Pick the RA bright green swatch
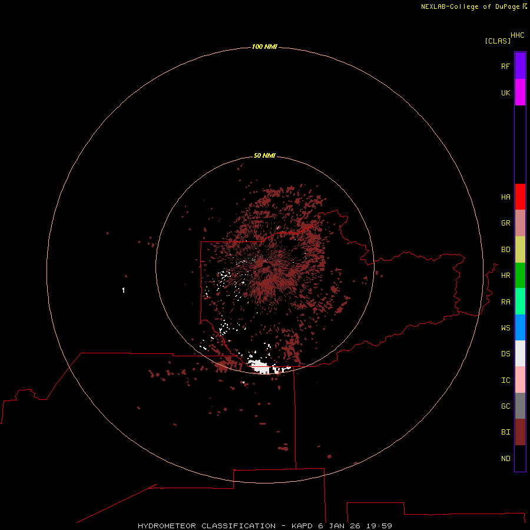This screenshot has height=530, width=530. (x=520, y=302)
